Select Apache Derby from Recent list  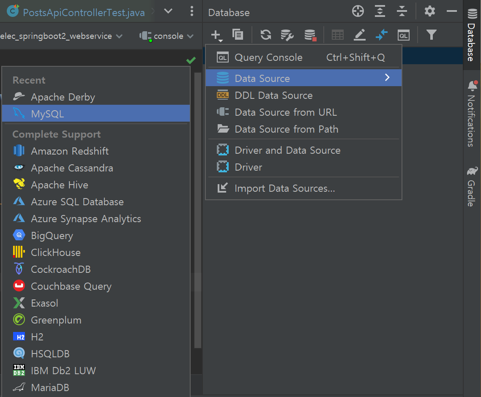pyautogui.click(x=96, y=97)
